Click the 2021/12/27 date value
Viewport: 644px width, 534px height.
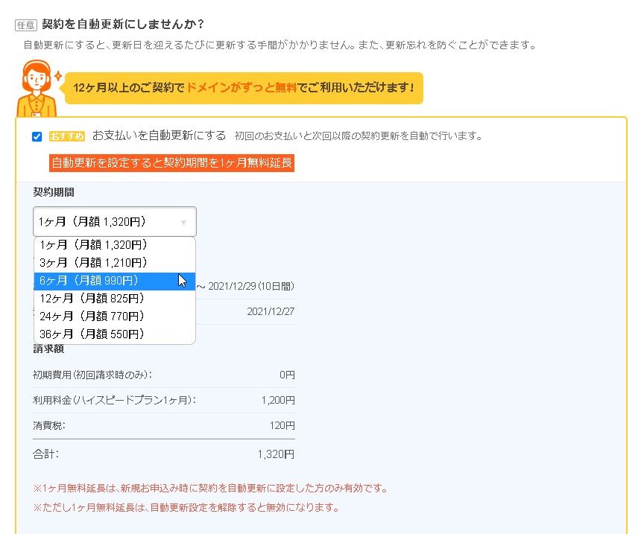(x=271, y=311)
